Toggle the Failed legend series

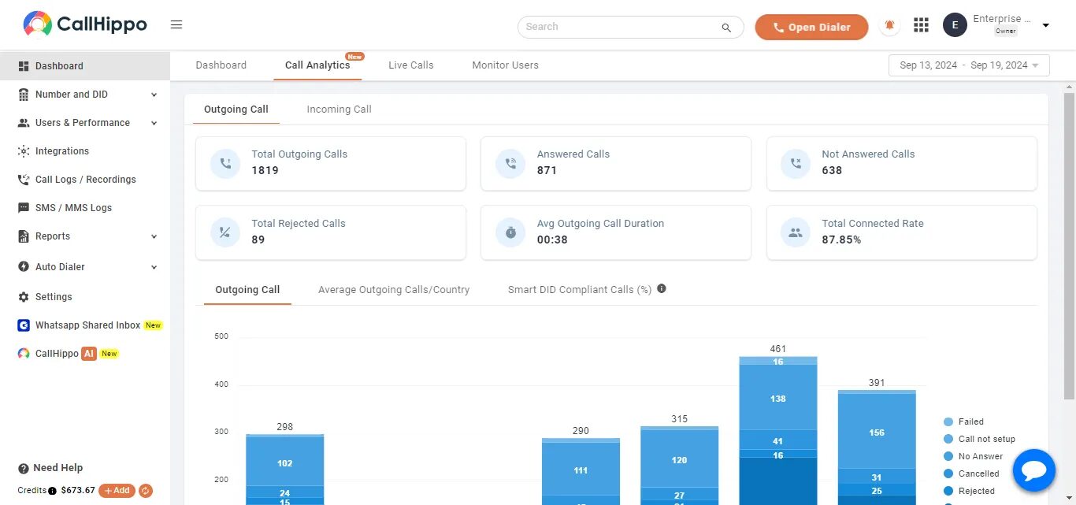[x=970, y=422]
